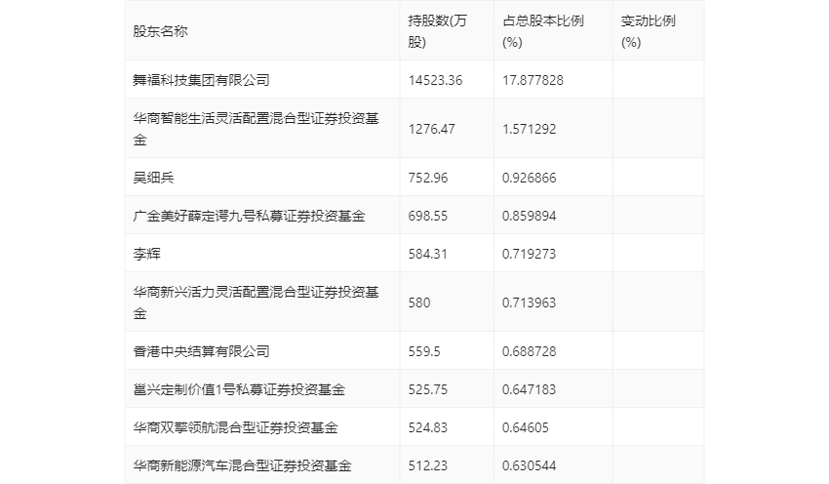Viewport: 829px width, 484px height.
Task: Click the value 525.75
Action: (x=428, y=388)
